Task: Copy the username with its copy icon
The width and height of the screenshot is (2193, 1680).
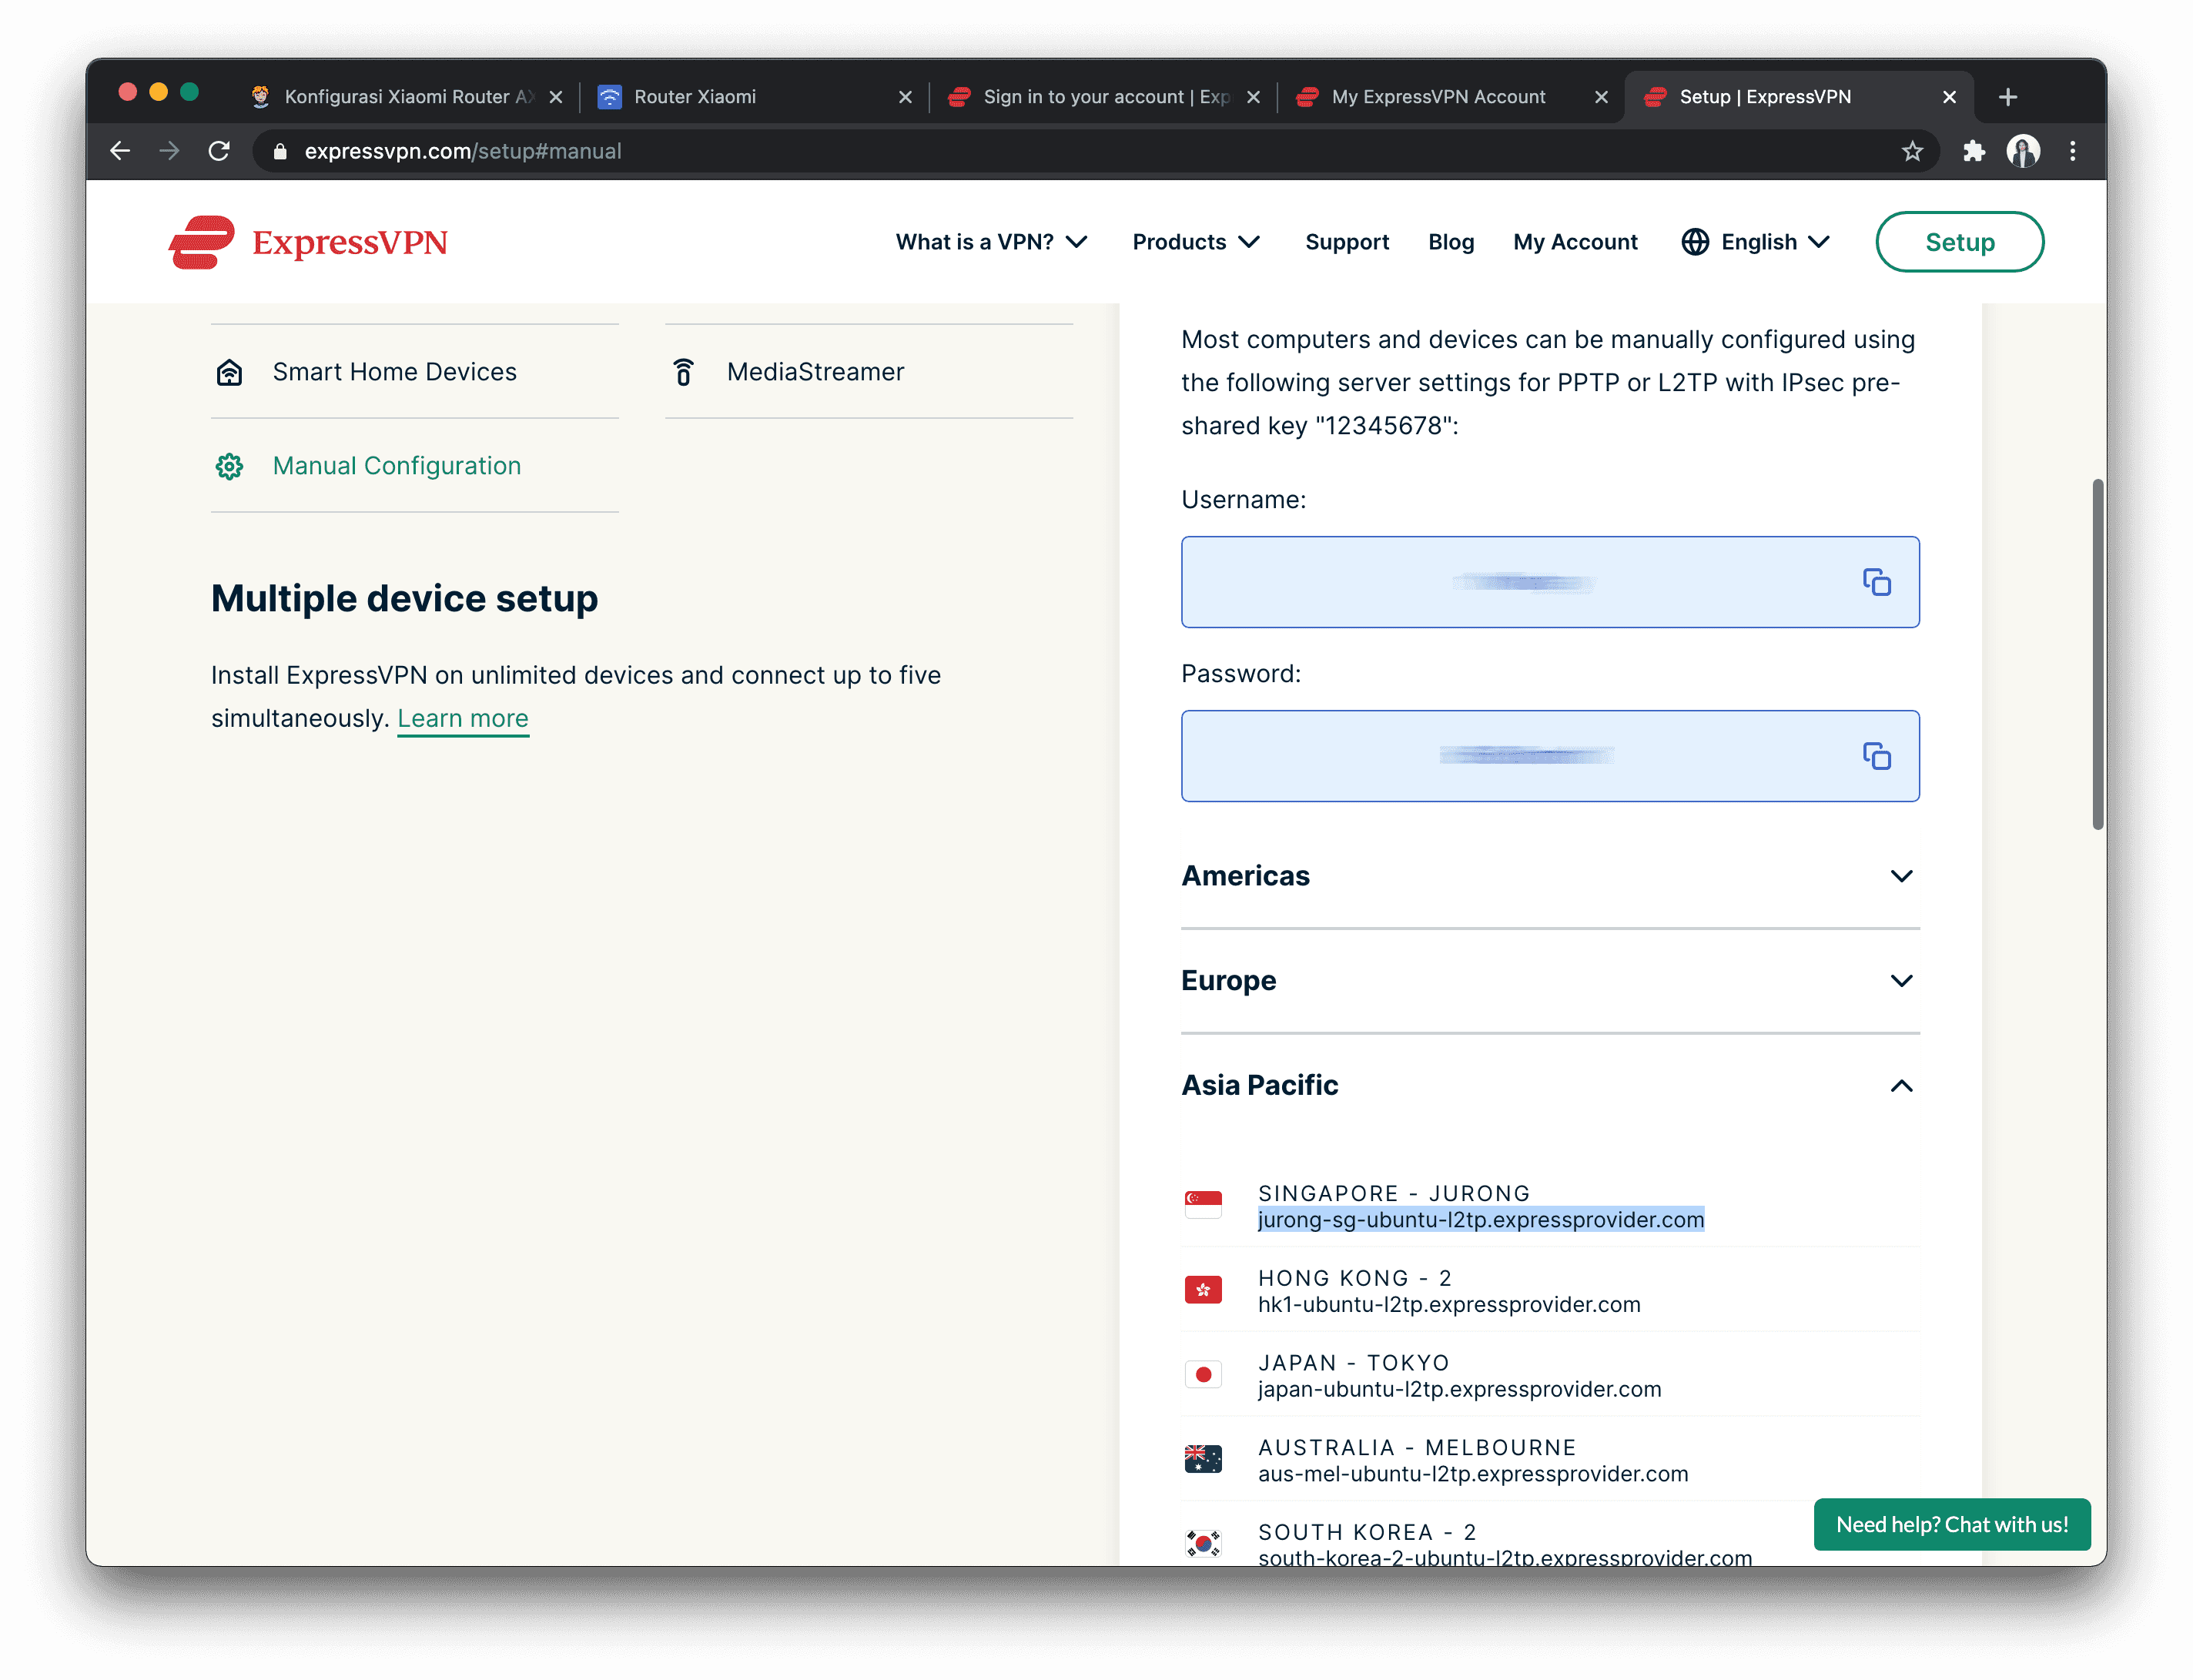Action: pyautogui.click(x=1876, y=582)
